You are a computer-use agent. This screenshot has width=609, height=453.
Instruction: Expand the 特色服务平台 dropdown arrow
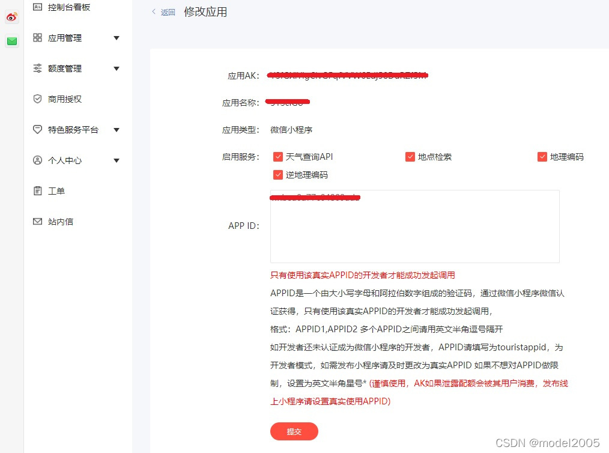[116, 130]
